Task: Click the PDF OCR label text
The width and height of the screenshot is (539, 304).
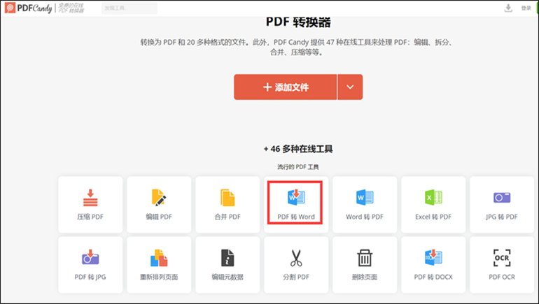Action: (502, 277)
